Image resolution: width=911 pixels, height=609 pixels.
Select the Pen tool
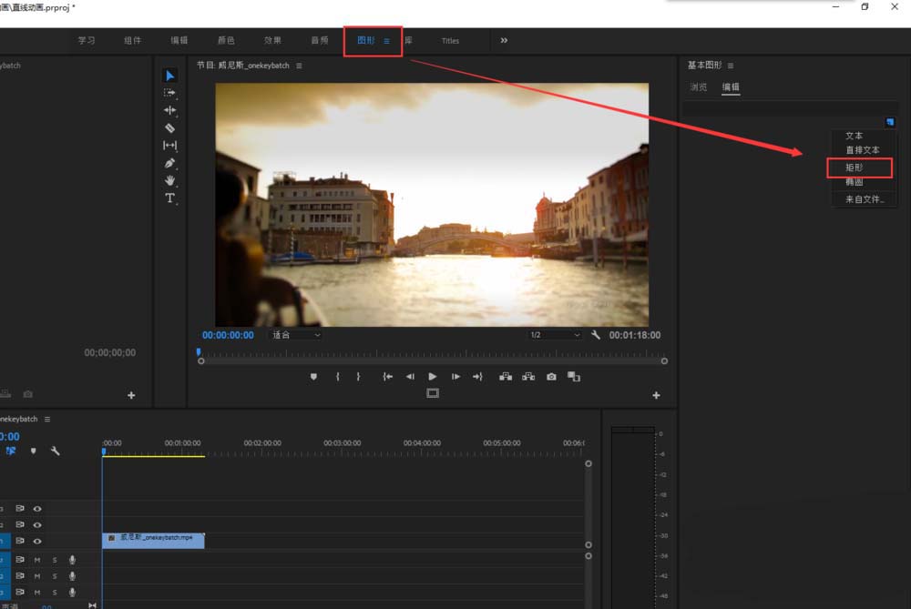(x=169, y=163)
